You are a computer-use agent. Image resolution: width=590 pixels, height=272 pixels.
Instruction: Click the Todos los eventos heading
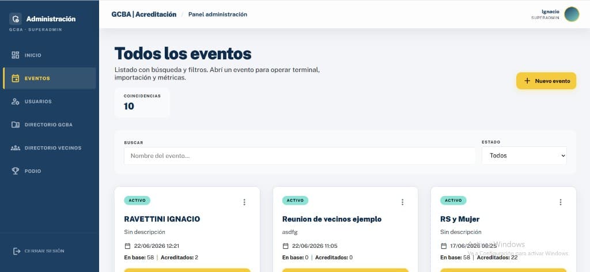point(183,54)
